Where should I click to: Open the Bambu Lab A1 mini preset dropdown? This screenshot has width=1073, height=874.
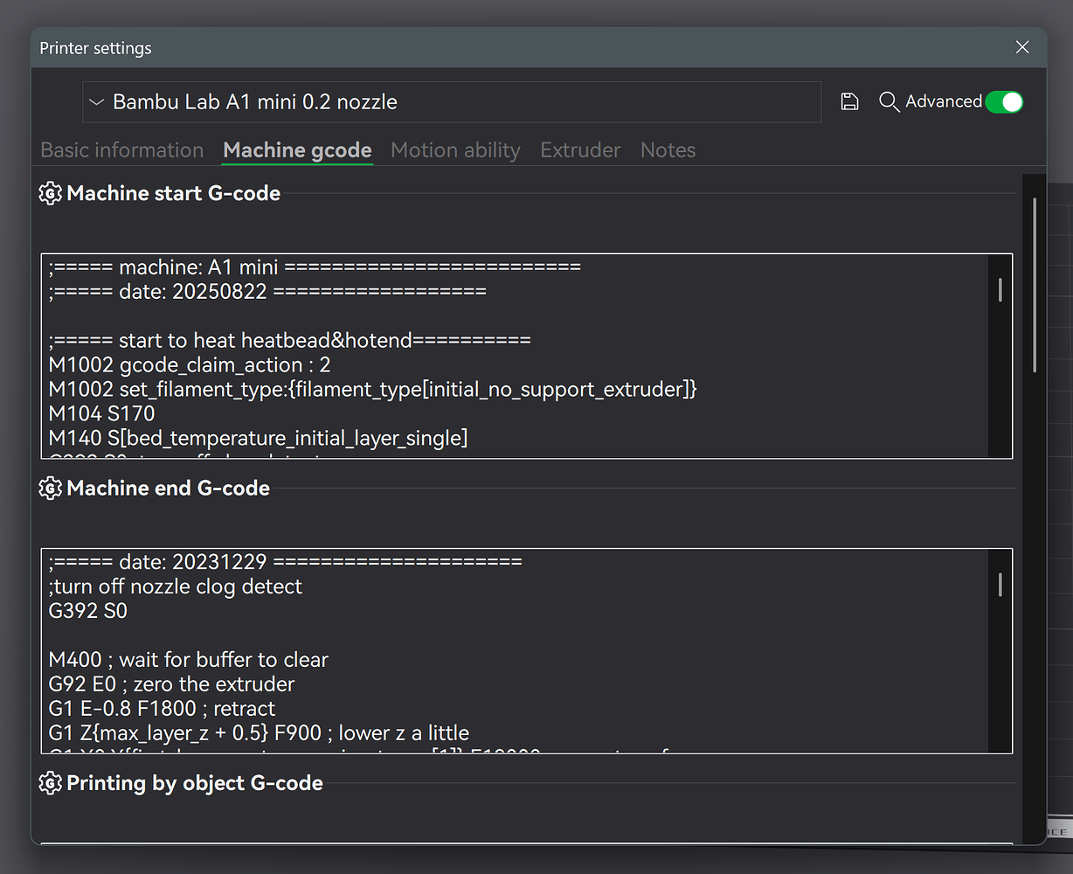point(452,102)
